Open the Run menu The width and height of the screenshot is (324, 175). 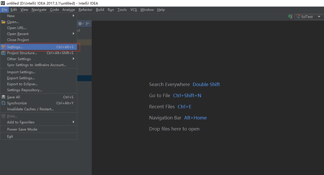point(111,10)
